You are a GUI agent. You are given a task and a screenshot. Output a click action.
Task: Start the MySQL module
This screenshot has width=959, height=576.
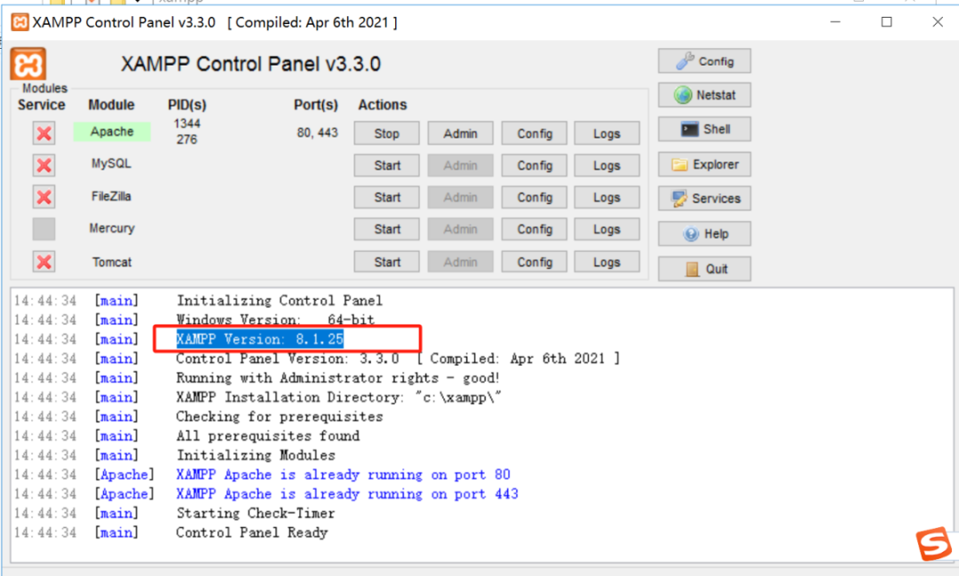click(386, 165)
